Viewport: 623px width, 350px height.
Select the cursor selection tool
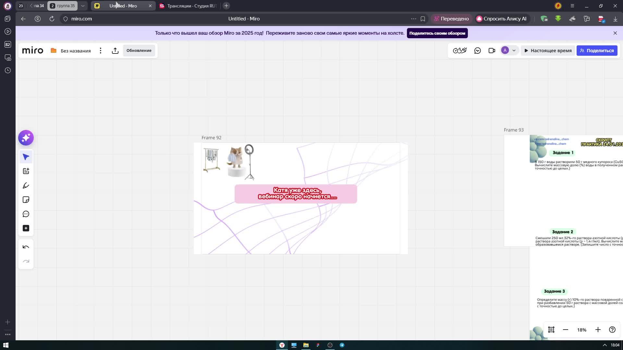pyautogui.click(x=26, y=157)
